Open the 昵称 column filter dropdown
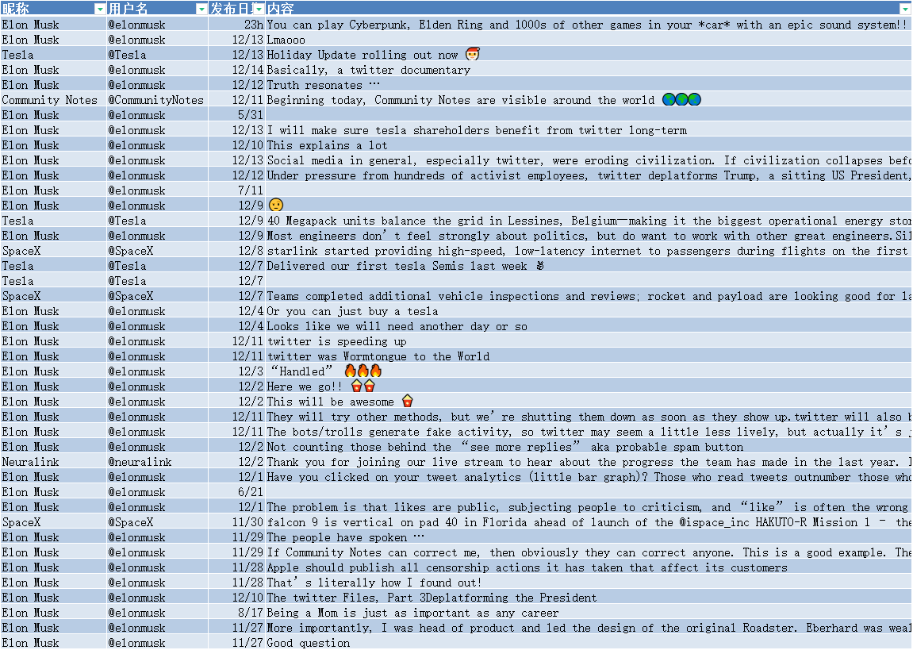 [100, 10]
